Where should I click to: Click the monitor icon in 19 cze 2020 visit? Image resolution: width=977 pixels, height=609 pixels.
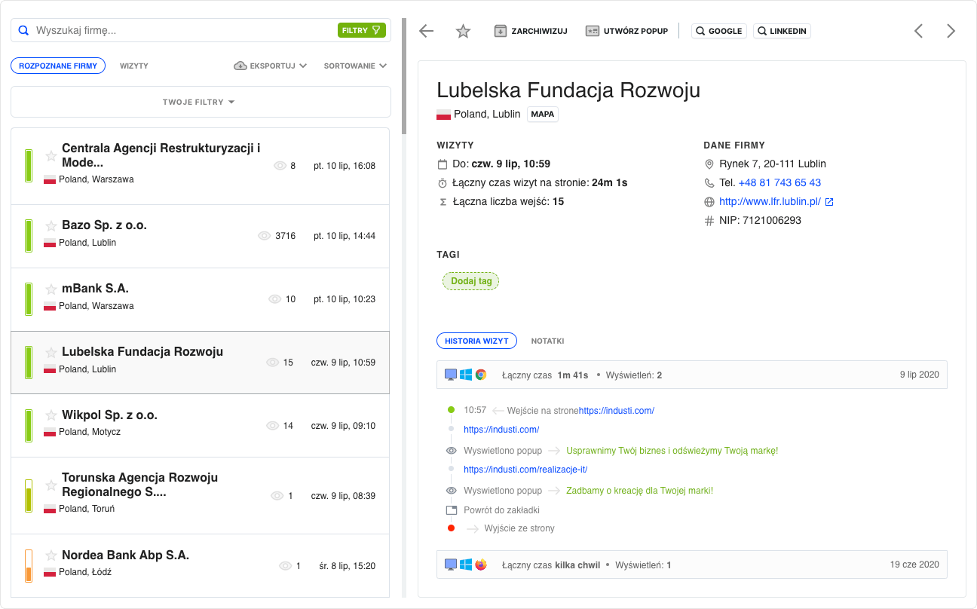(451, 565)
